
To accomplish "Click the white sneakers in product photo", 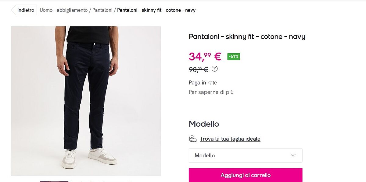I will tap(102, 155).
